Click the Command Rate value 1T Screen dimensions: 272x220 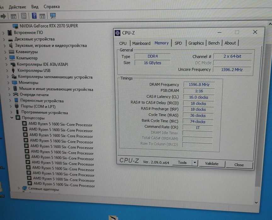pos(198,128)
